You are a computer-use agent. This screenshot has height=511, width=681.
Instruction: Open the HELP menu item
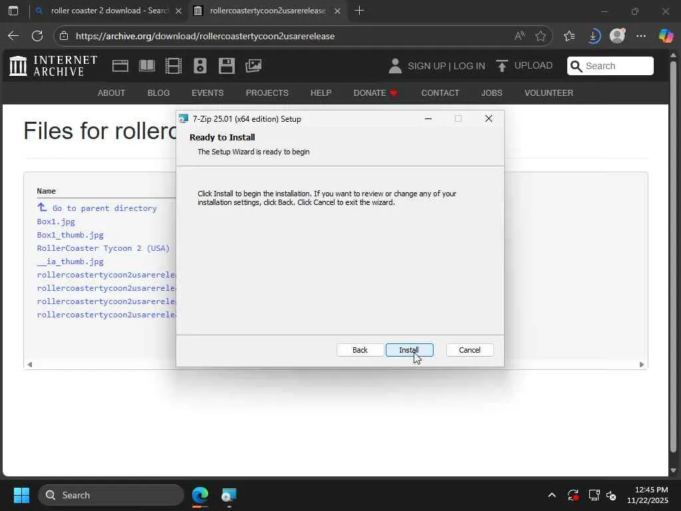point(321,93)
